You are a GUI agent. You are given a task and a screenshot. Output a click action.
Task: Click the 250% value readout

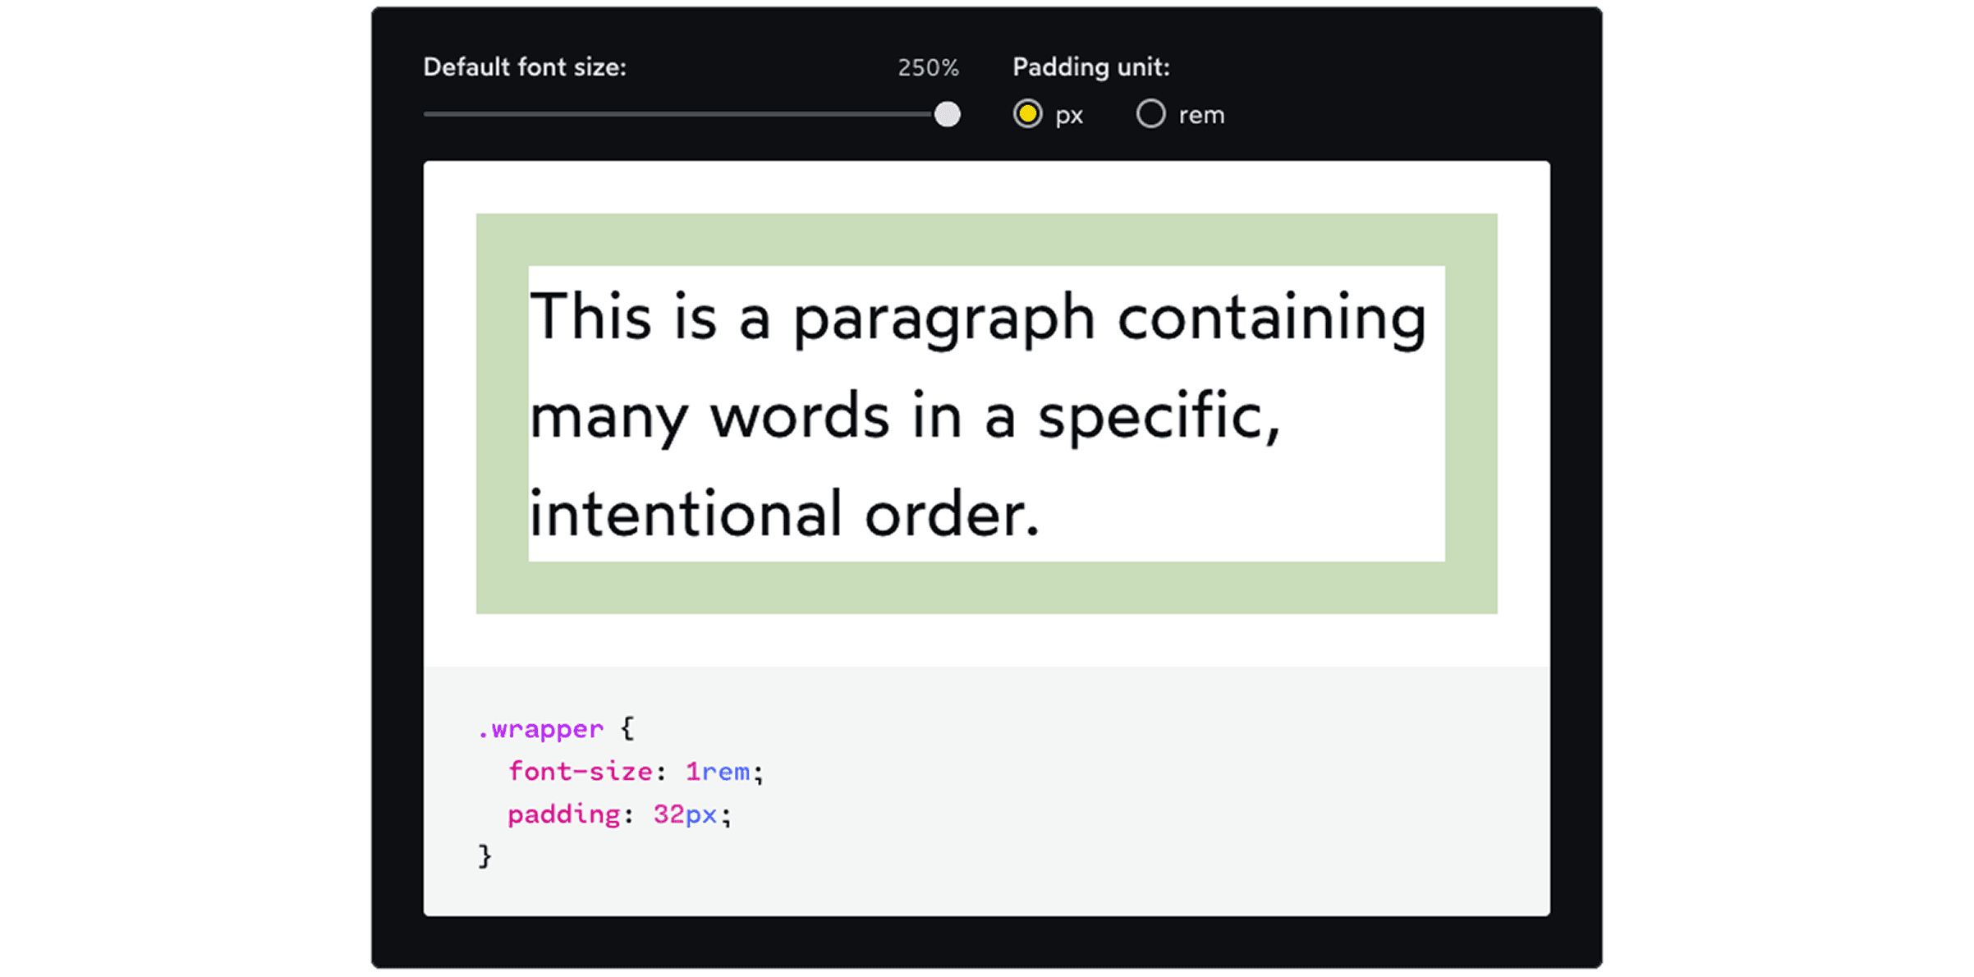tap(929, 68)
